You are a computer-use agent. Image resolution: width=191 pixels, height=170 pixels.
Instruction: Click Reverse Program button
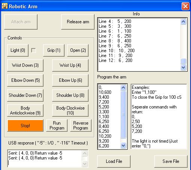click(x=81, y=125)
